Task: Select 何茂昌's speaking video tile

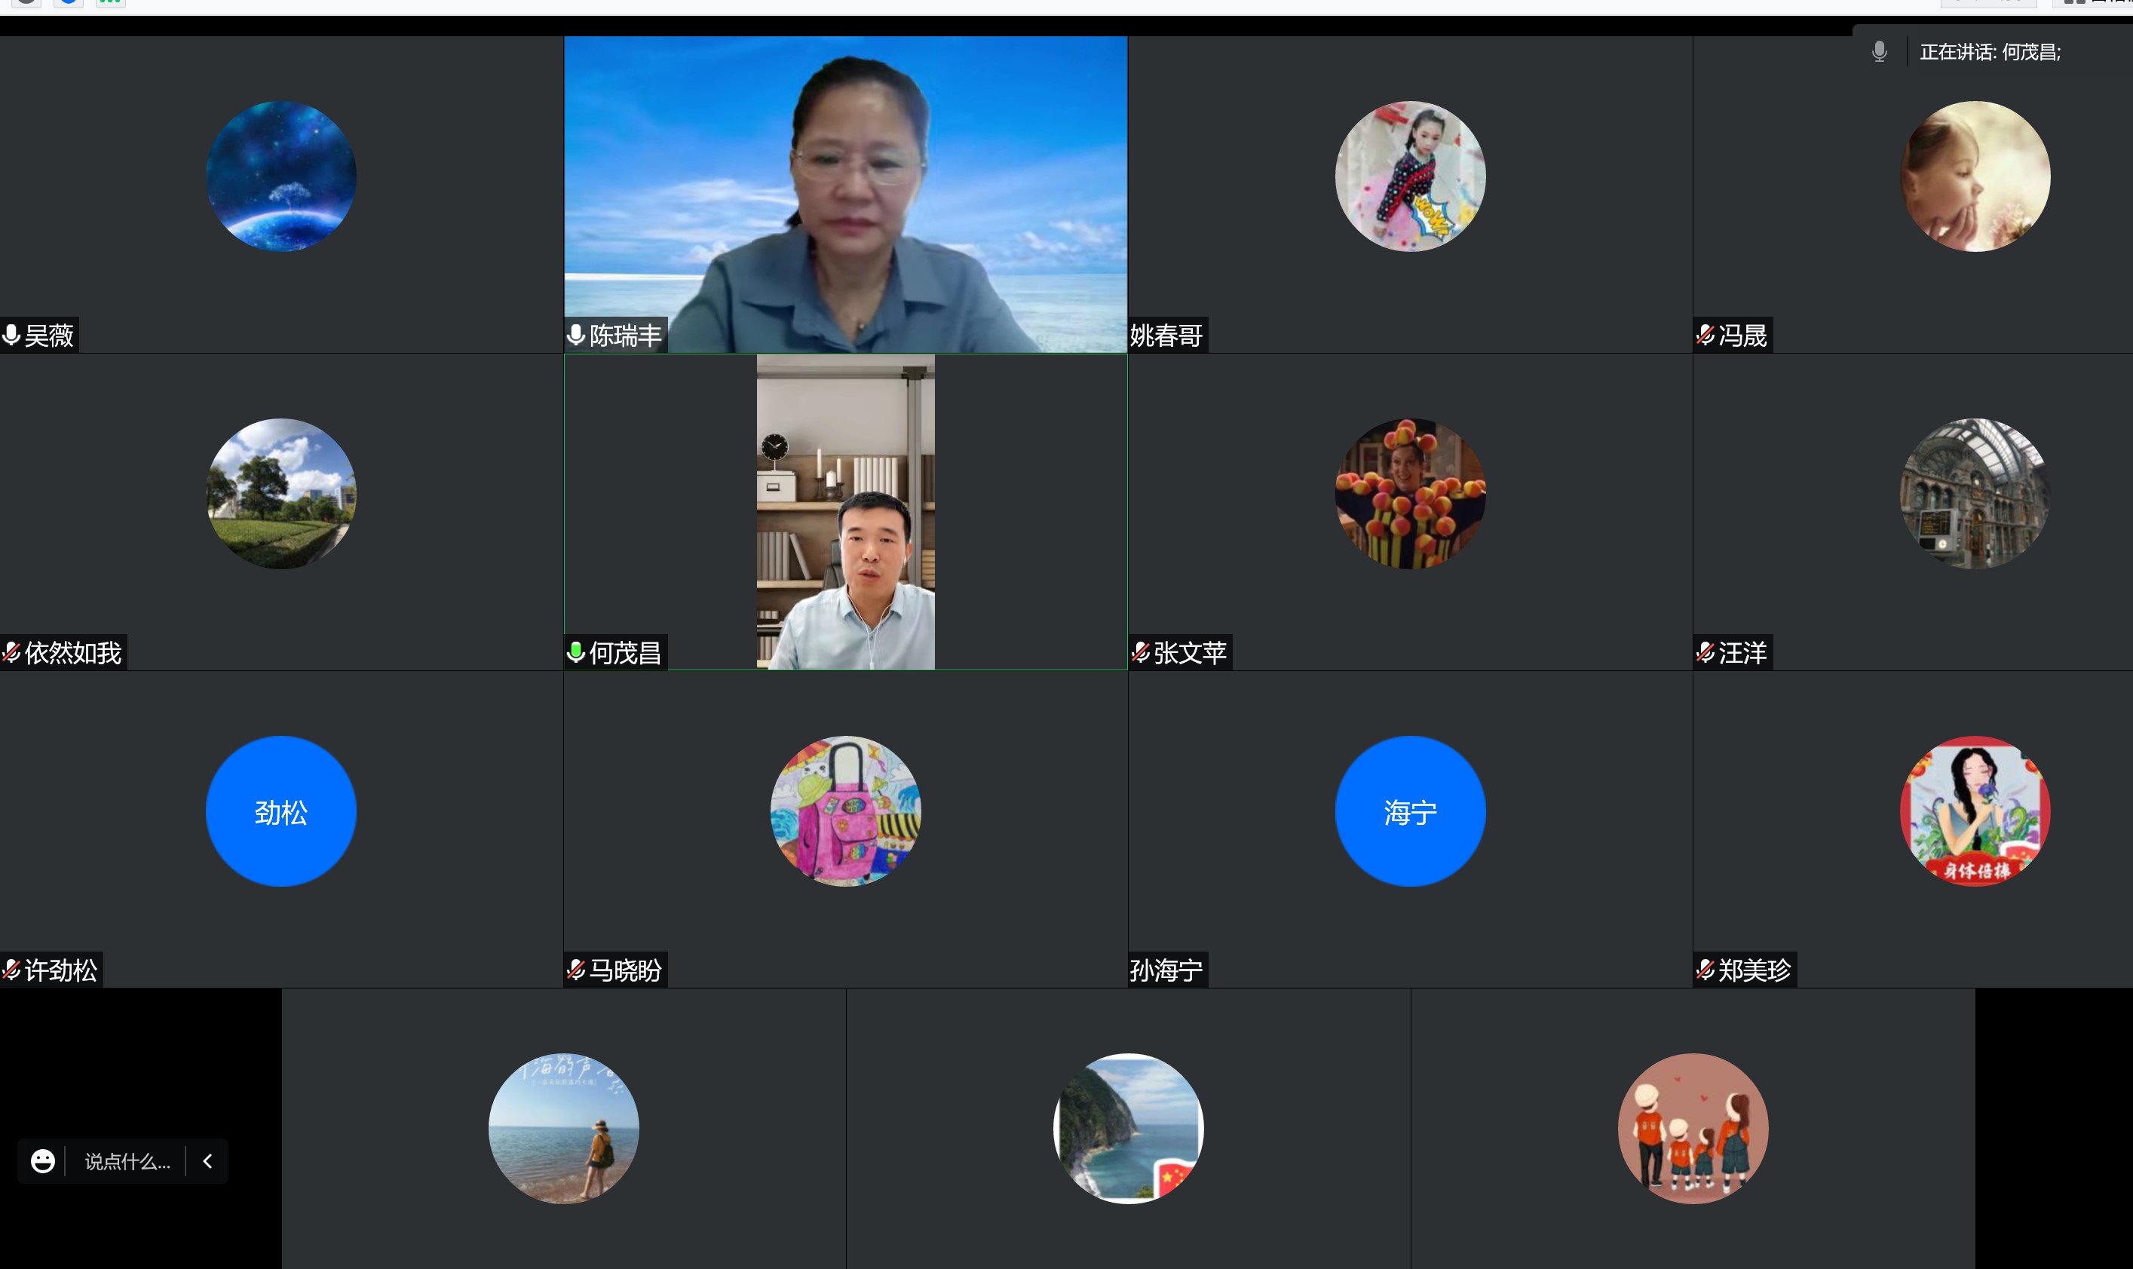Action: (x=844, y=513)
